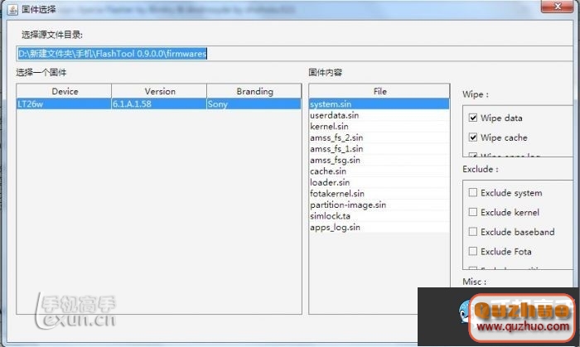Uncheck the Wipe cache checkbox
580x347 pixels.
pos(473,137)
